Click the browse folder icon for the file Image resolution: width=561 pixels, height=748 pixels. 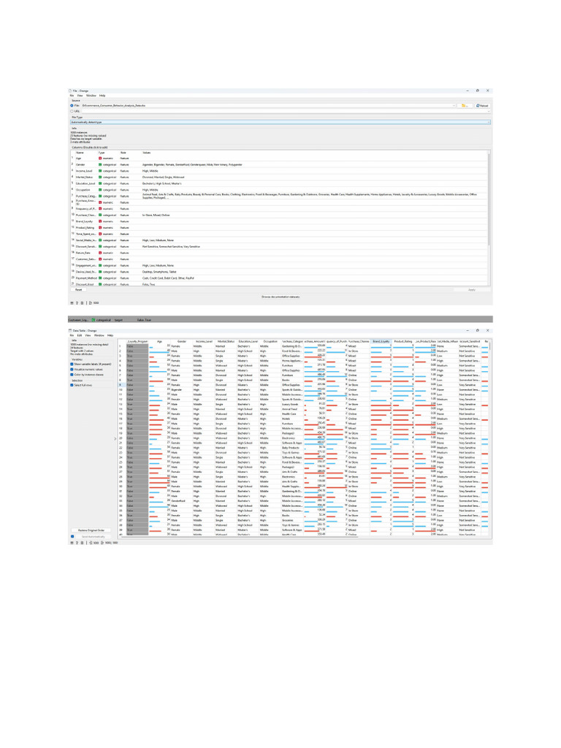click(x=463, y=106)
